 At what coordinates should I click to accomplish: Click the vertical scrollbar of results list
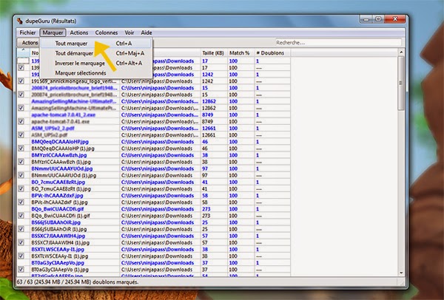click(402, 163)
